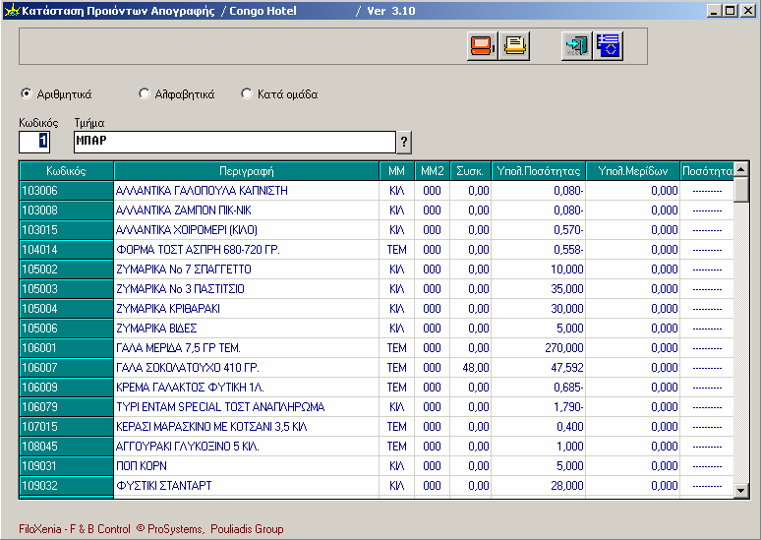Click the 28,000 quantity value
This screenshot has height=540, width=761.
[538, 486]
